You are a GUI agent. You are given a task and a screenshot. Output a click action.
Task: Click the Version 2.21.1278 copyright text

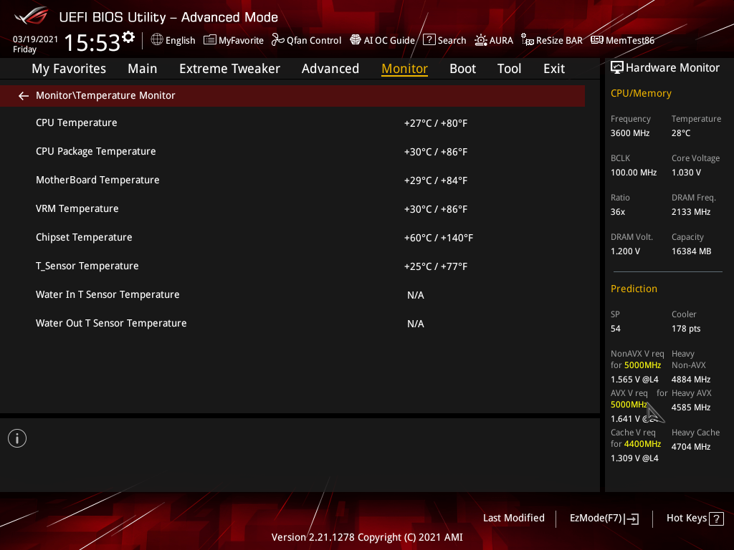tap(367, 537)
